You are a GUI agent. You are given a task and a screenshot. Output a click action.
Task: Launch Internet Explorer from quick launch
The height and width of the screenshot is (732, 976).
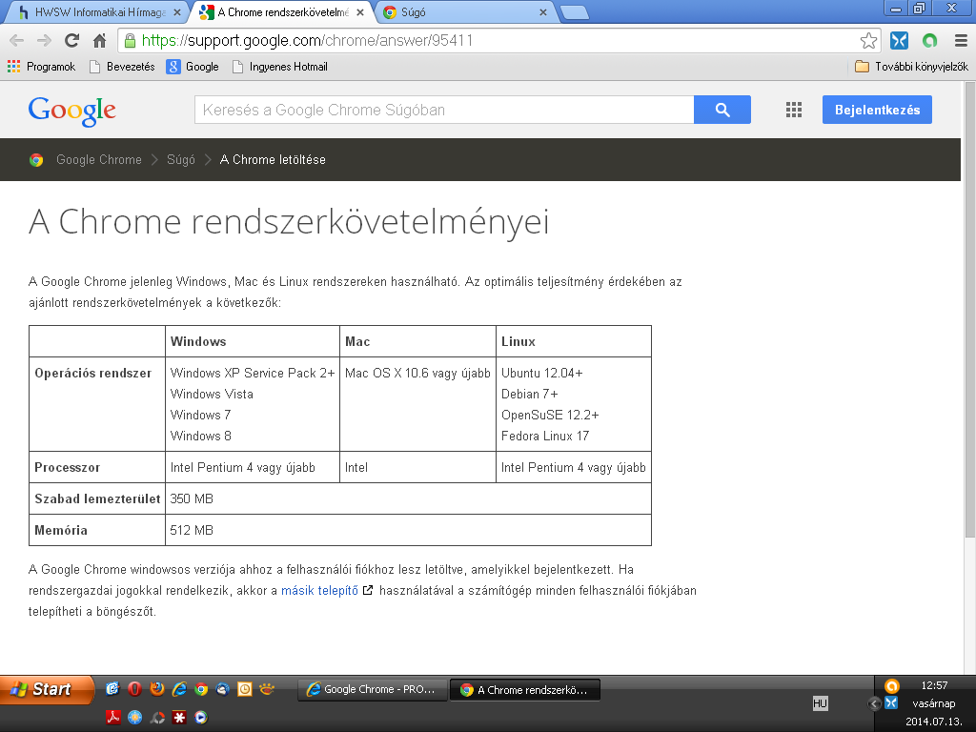click(x=179, y=688)
